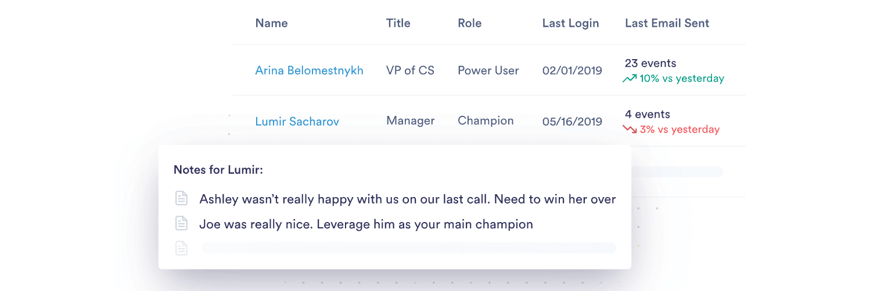This screenshot has height=291, width=870.
Task: Open Lumir Sacharov's profile link
Action: pyautogui.click(x=297, y=121)
